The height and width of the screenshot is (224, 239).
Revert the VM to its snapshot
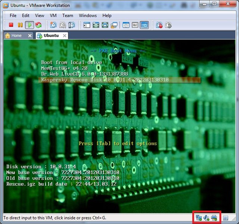62,25
